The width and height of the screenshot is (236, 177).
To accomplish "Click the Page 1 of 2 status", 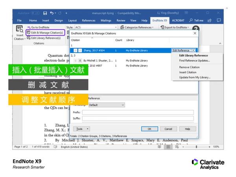I will pos(21,147).
